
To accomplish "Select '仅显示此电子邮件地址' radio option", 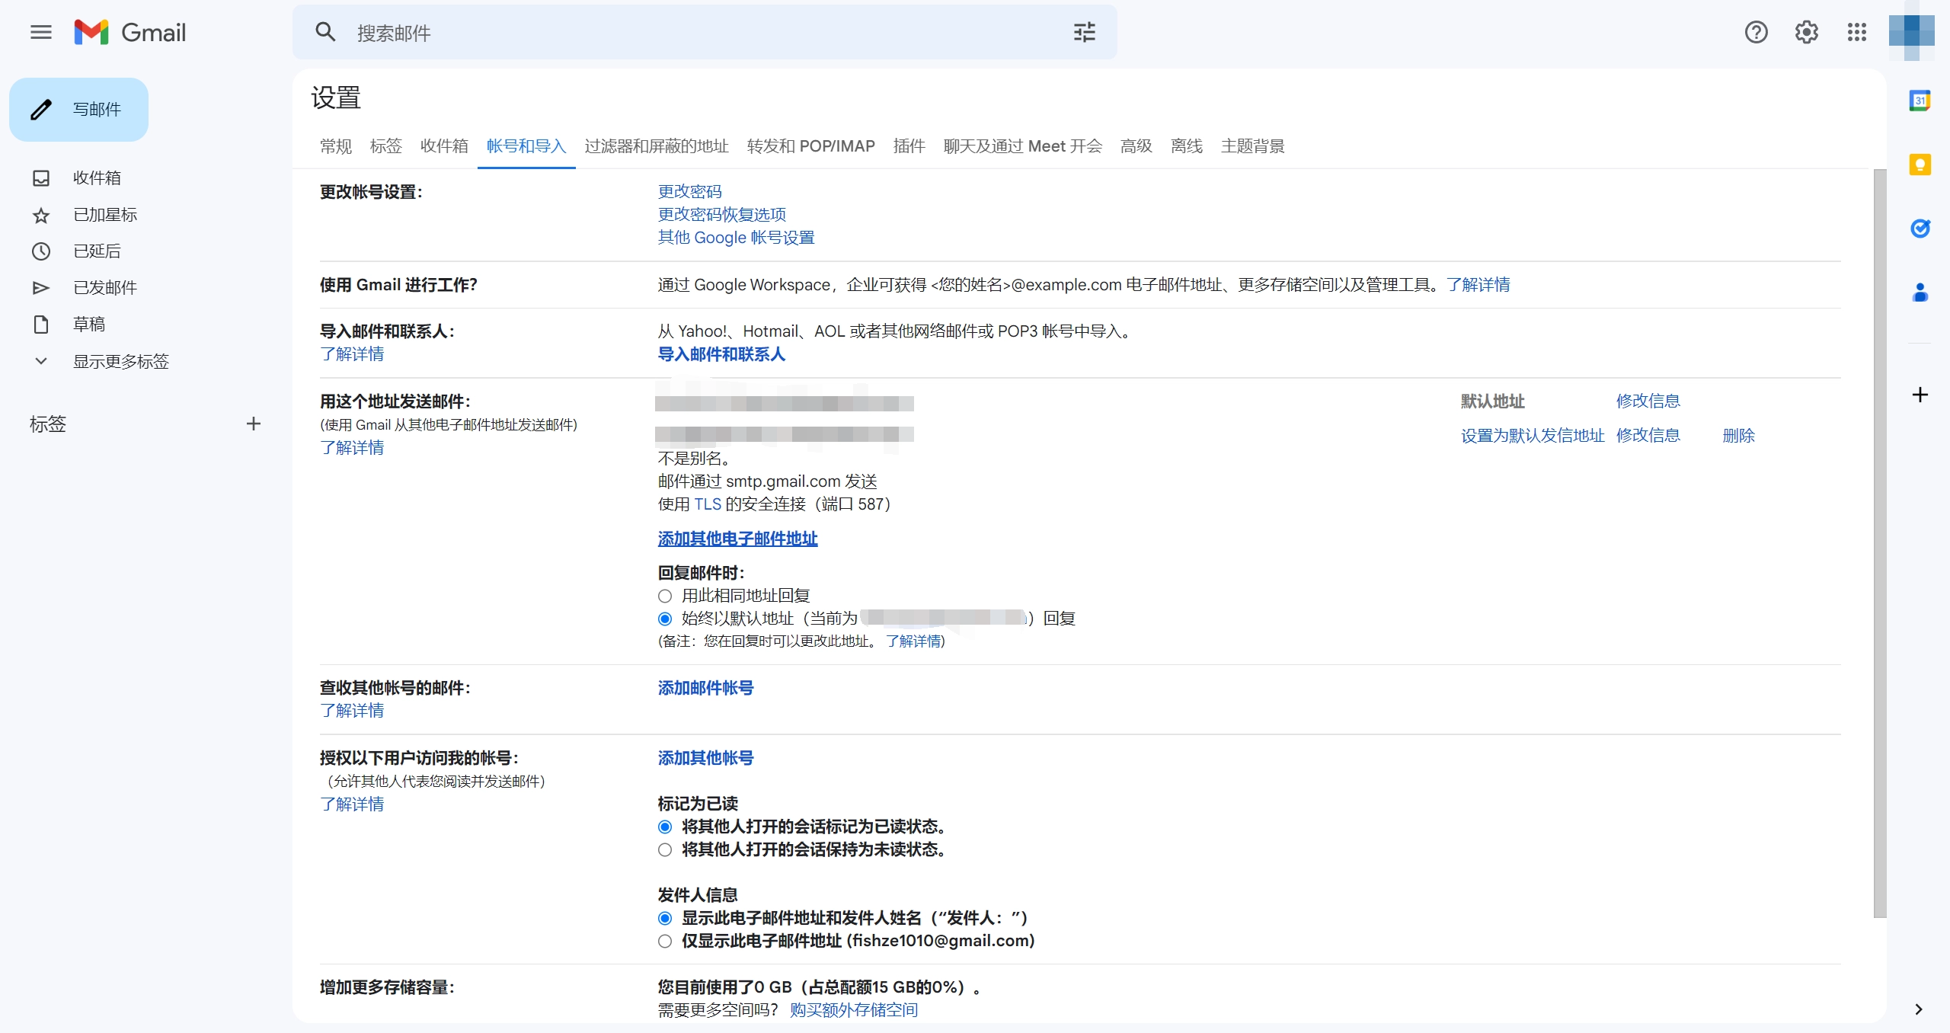I will pos(665,941).
